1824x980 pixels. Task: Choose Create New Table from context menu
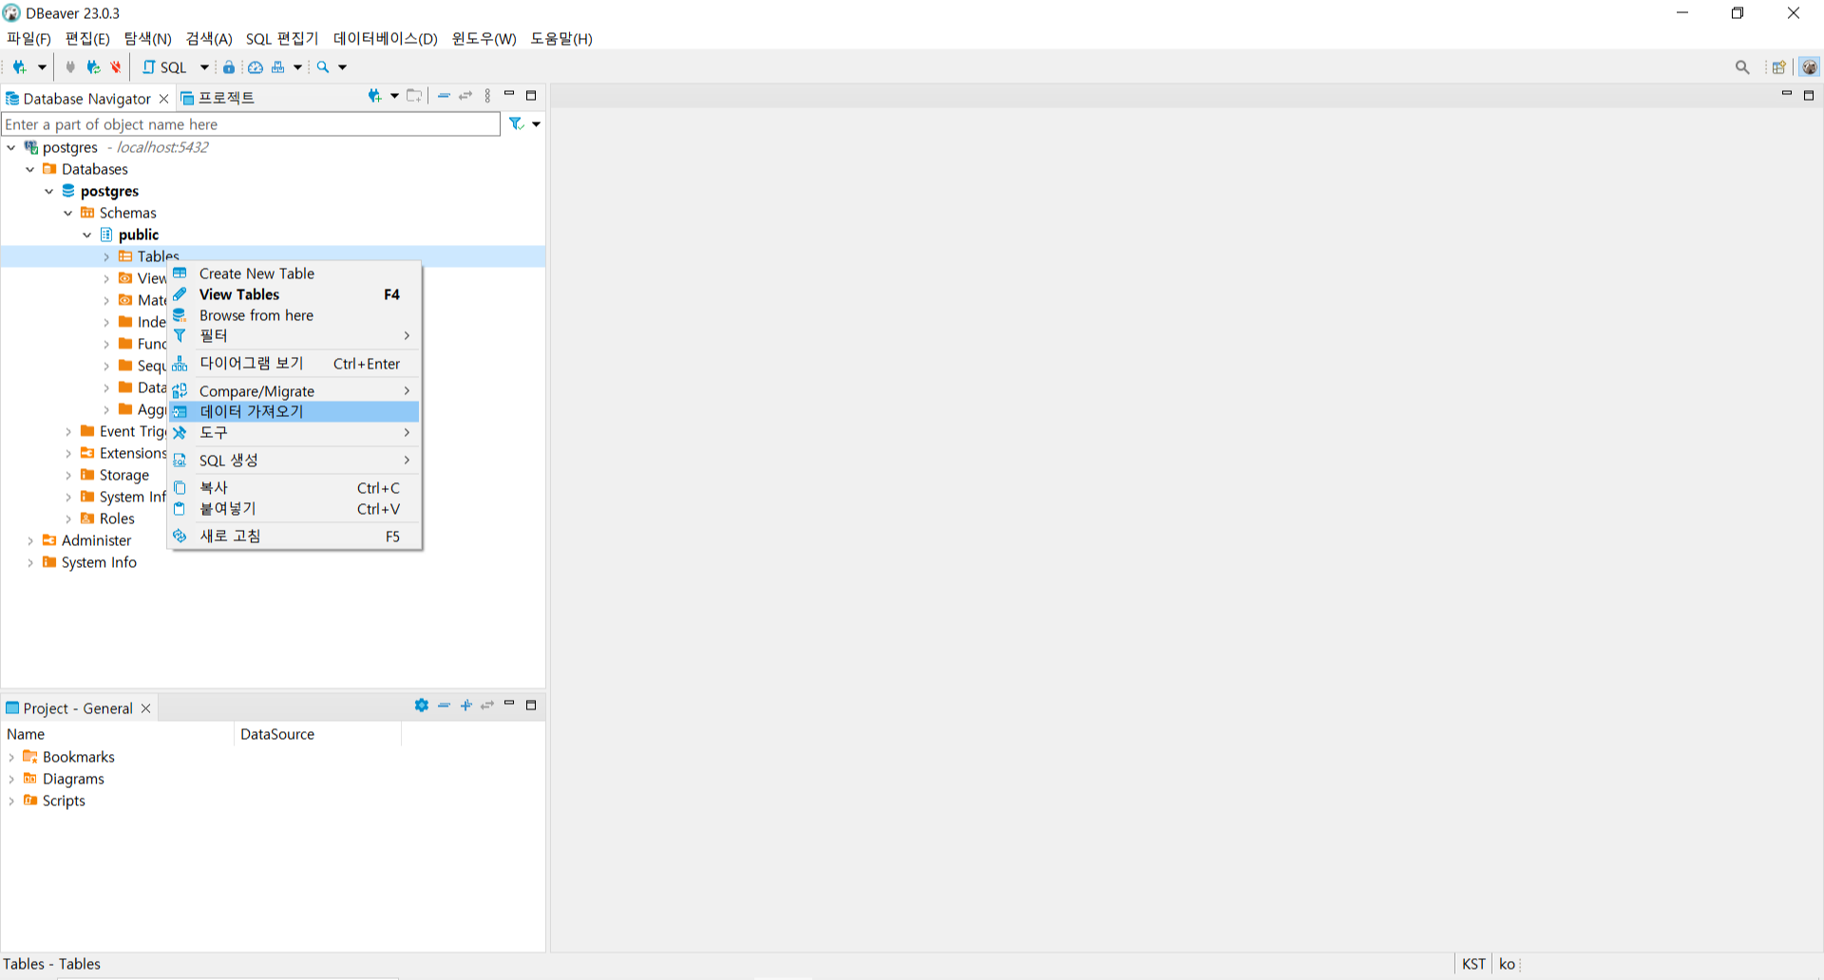pos(294,273)
